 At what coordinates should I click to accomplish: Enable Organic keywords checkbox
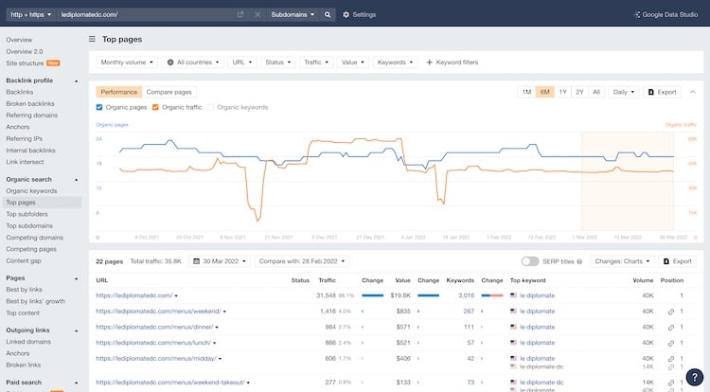(210, 107)
